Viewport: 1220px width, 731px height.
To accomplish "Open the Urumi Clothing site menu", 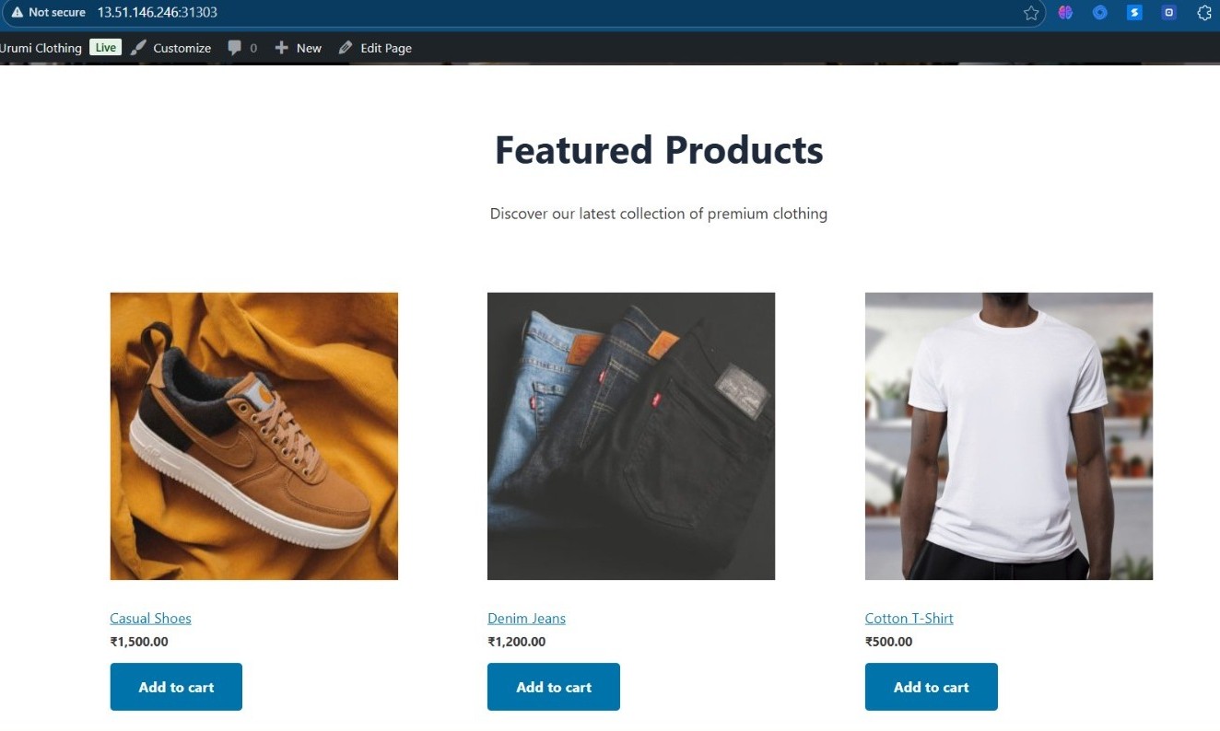I will pos(41,48).
